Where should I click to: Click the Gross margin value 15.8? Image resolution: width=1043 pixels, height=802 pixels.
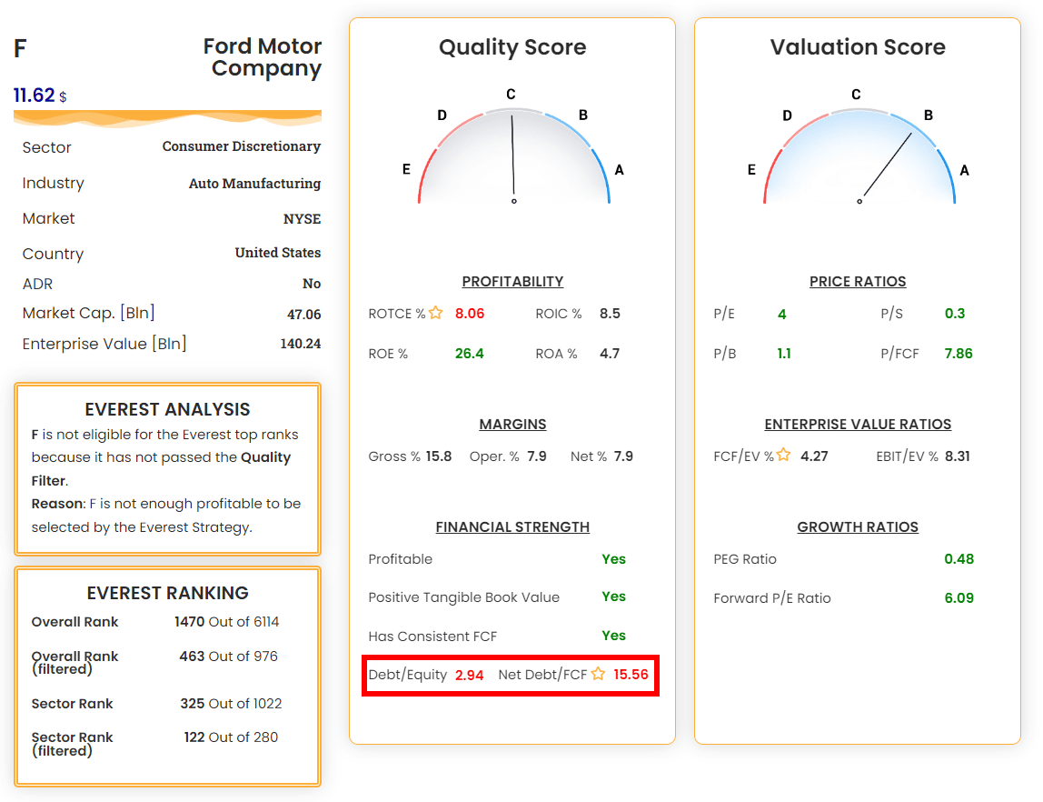439,456
